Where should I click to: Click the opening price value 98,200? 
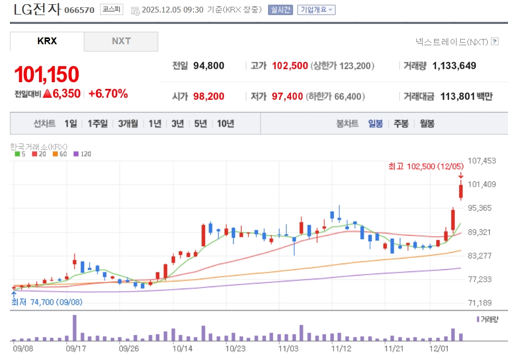click(x=209, y=96)
